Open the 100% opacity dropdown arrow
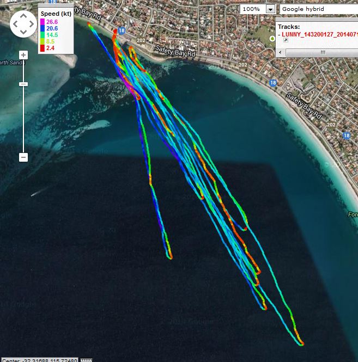The width and height of the screenshot is (358, 362). [270, 9]
